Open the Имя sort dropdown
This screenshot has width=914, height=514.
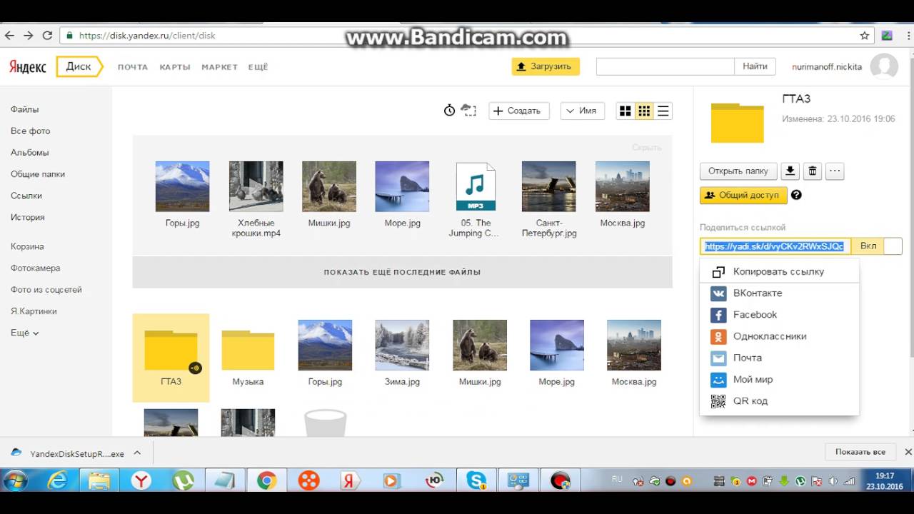point(583,111)
